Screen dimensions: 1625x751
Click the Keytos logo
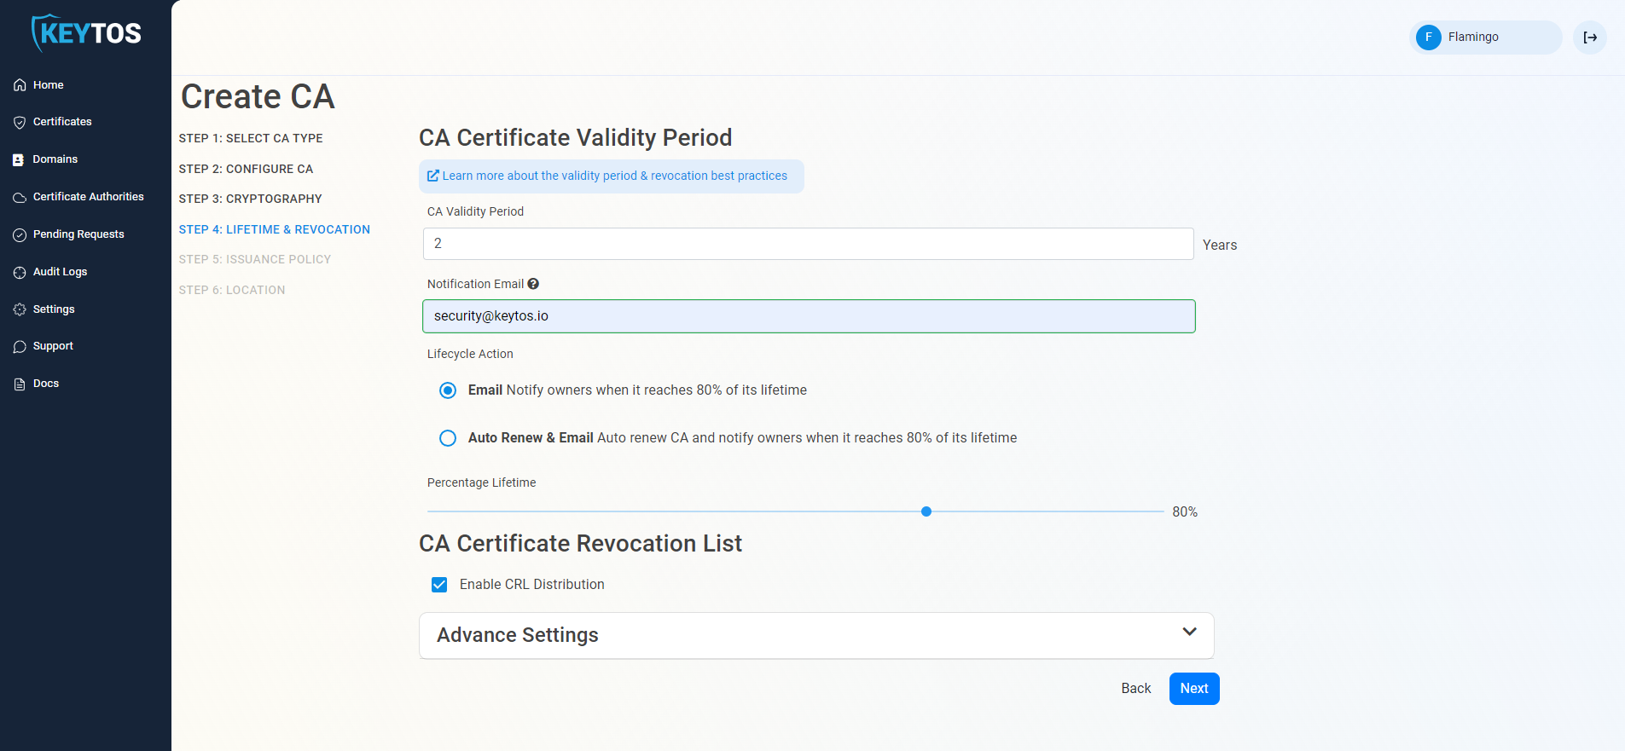tap(86, 33)
